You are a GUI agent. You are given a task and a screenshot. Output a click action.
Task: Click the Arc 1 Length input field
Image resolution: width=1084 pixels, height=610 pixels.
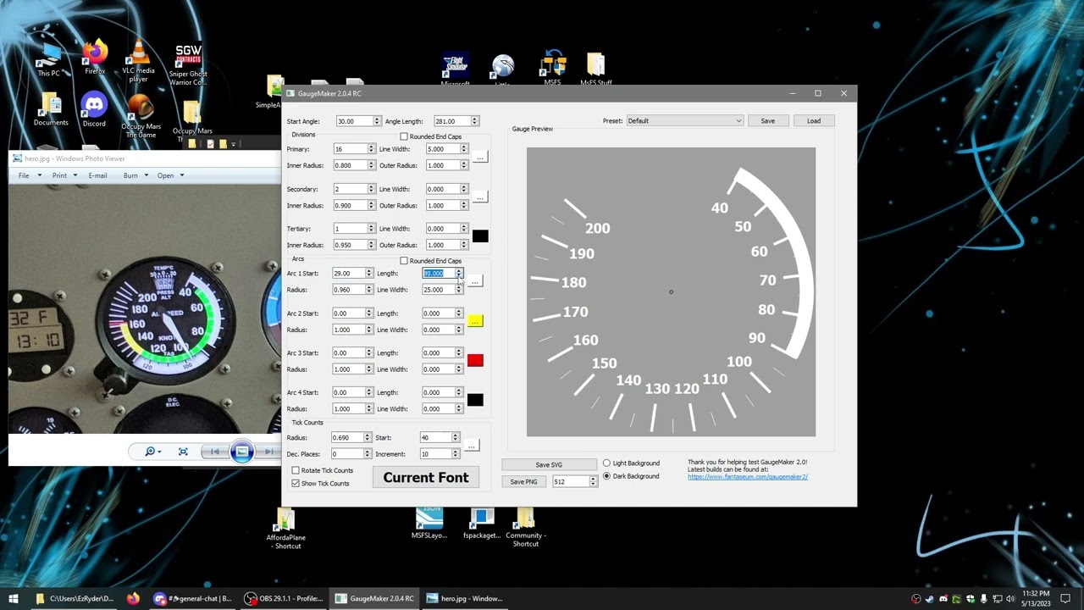tap(439, 274)
